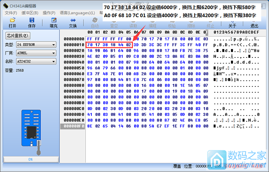Open the 语言(Languages) menu
269x172 pixels.
coord(75,13)
